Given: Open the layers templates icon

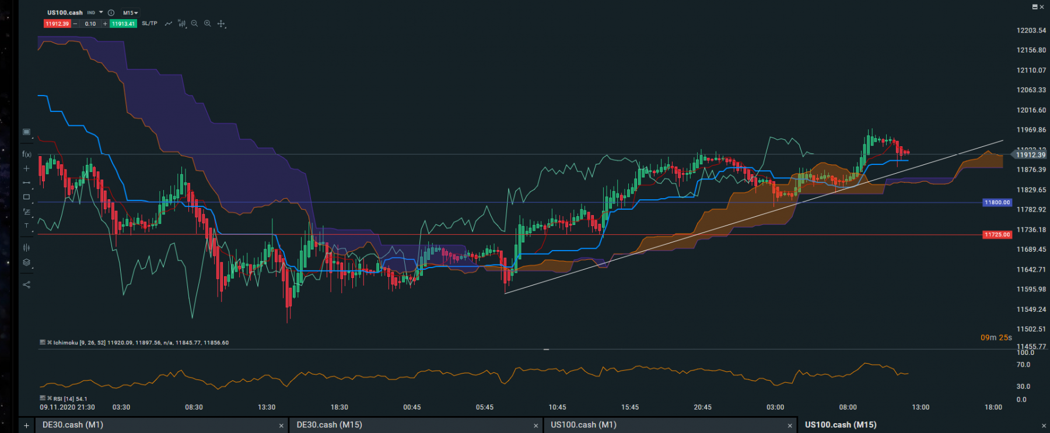Looking at the screenshot, I should click(x=26, y=263).
